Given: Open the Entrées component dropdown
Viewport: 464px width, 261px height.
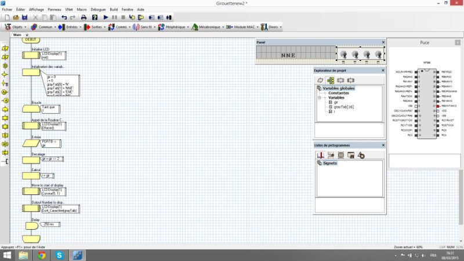Looking at the screenshot, I should pyautogui.click(x=70, y=27).
